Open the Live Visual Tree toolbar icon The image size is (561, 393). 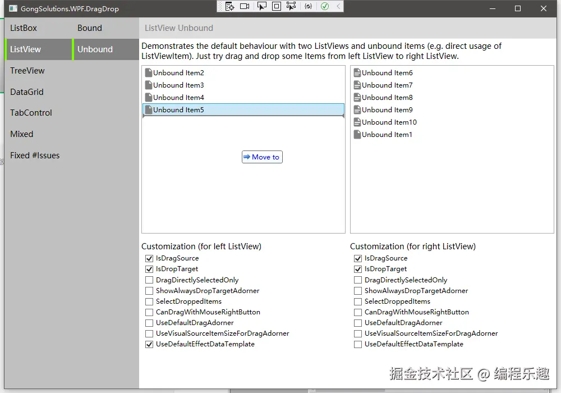[229, 6]
